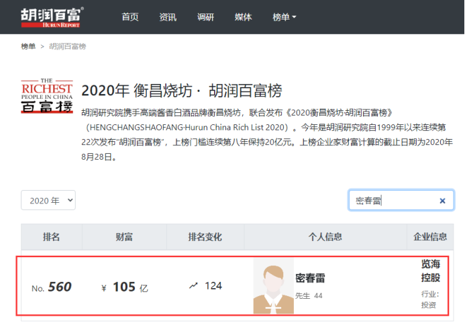465x323 pixels.
Task: Click the 个人信息 column header
Action: (x=325, y=237)
